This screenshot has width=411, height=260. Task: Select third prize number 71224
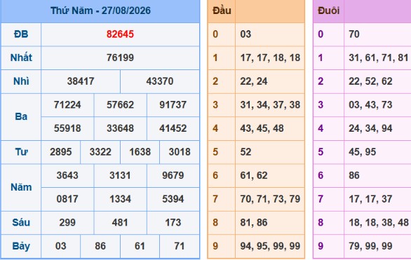[x=67, y=104]
